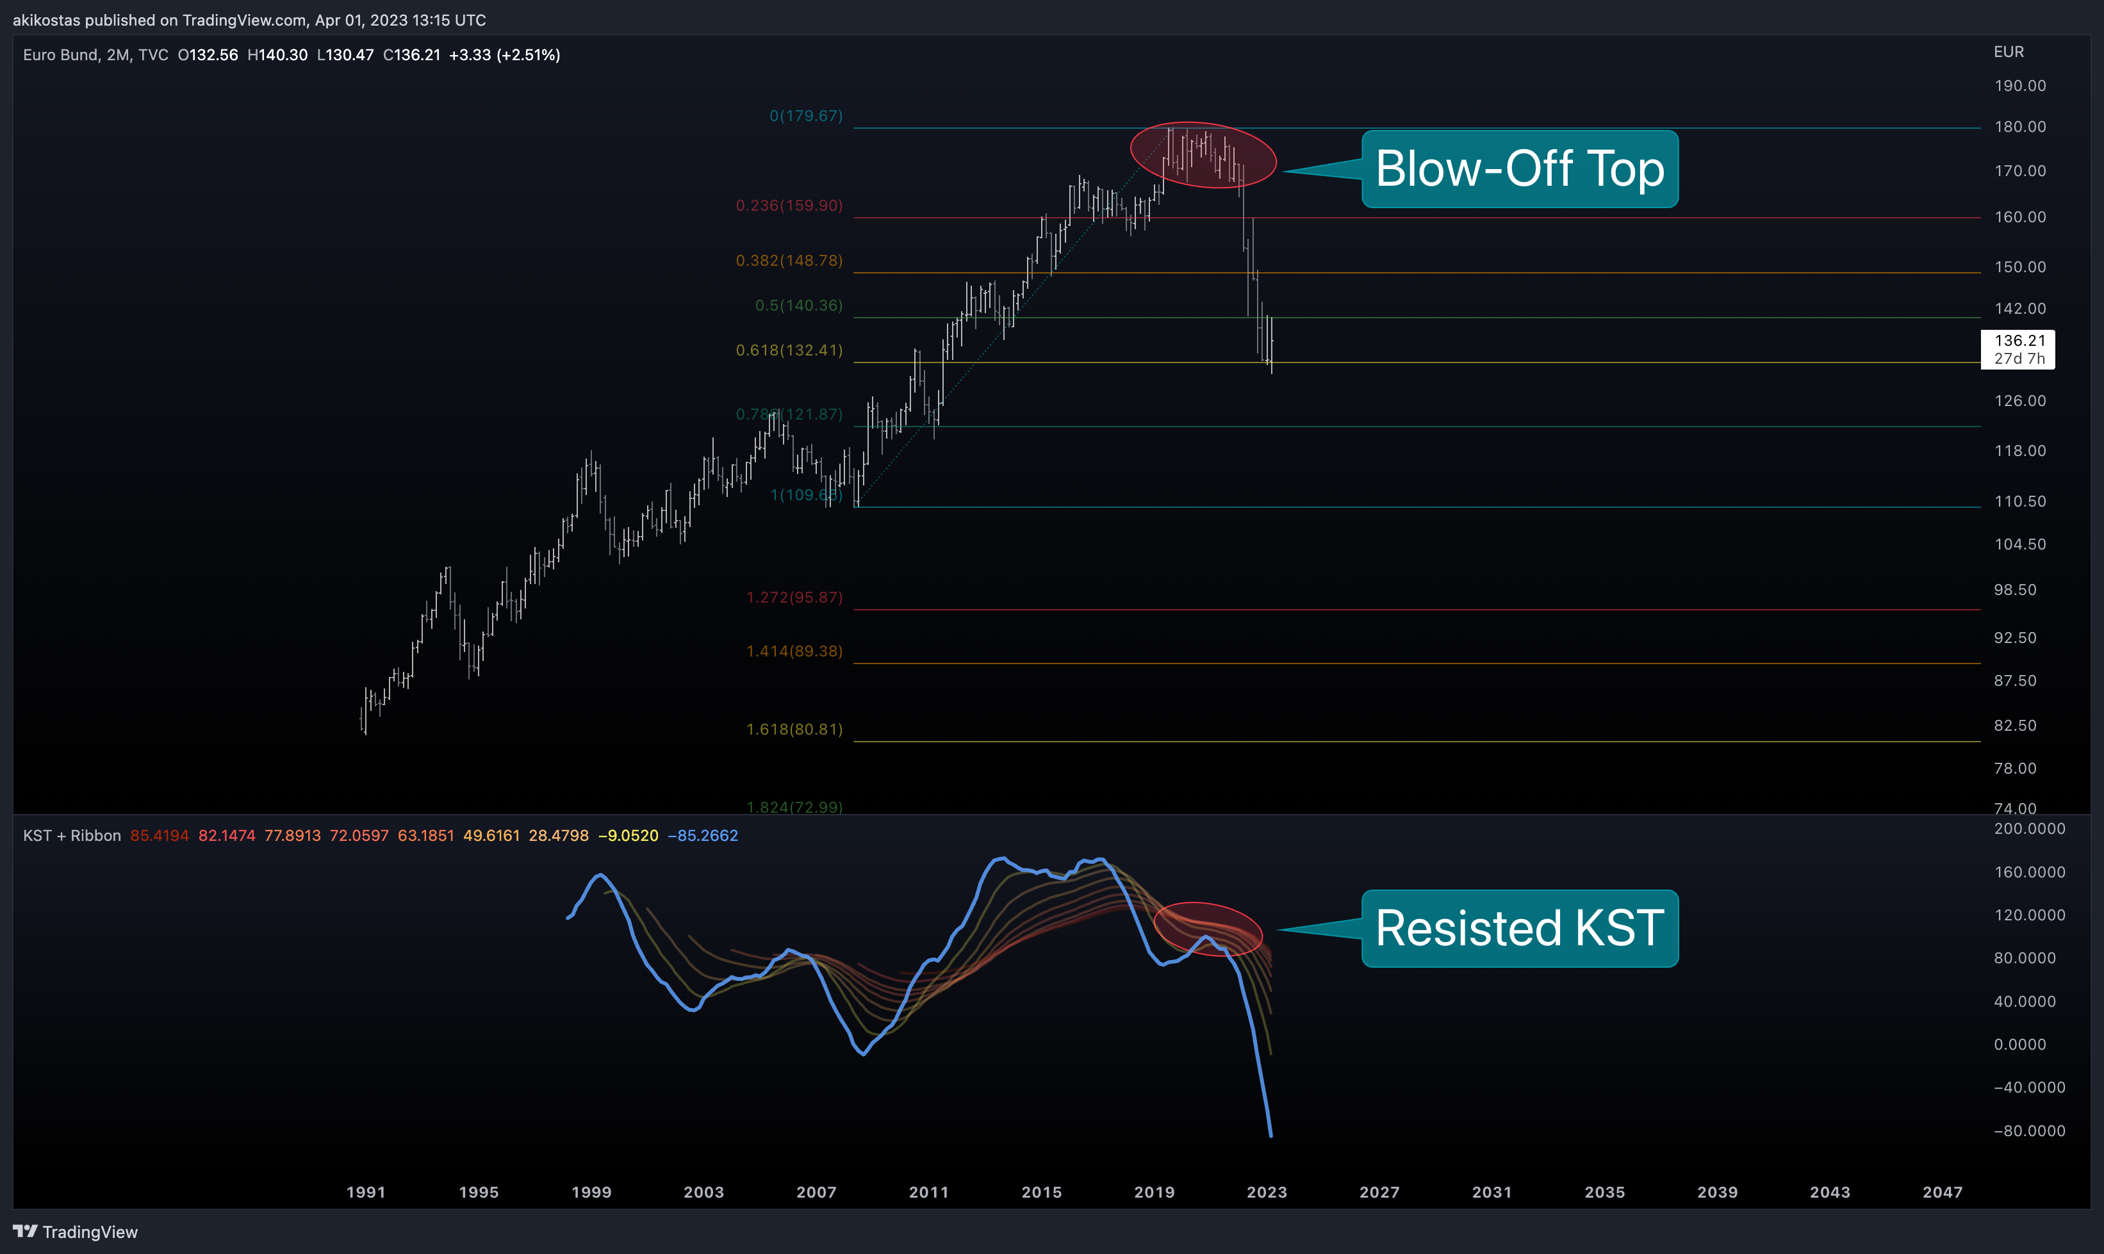Click the −80.0000 indicator axis value
Image resolution: width=2104 pixels, height=1254 pixels.
point(2029,1130)
